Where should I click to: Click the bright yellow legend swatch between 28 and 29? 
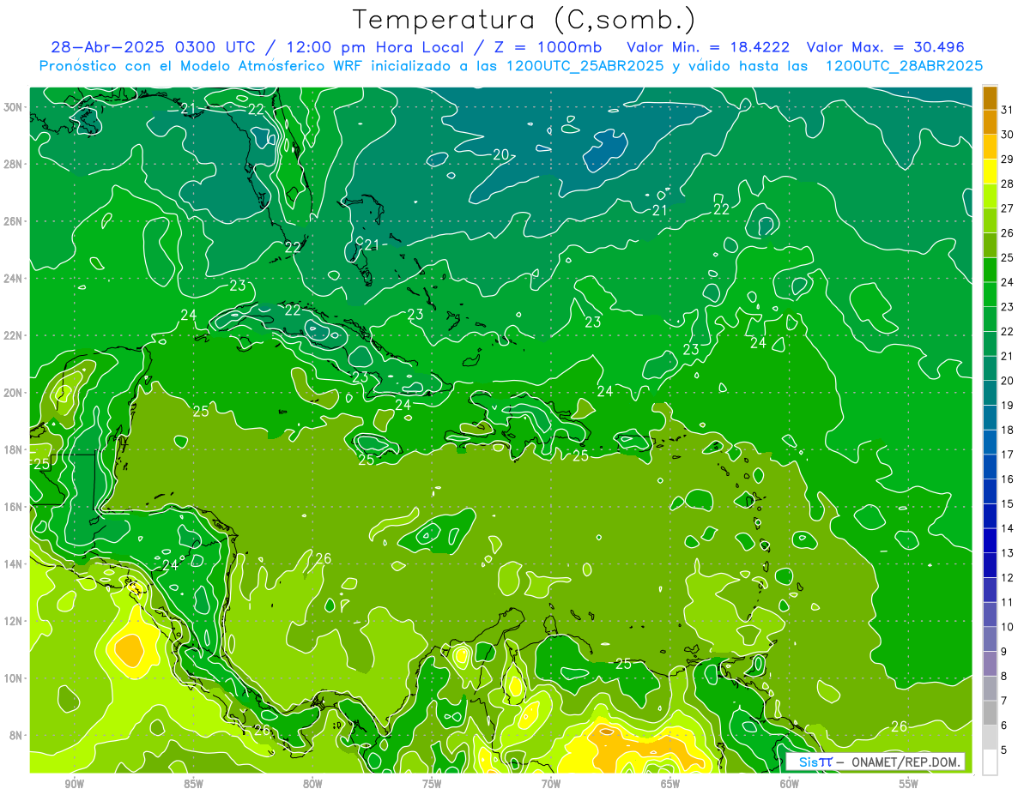coord(990,172)
